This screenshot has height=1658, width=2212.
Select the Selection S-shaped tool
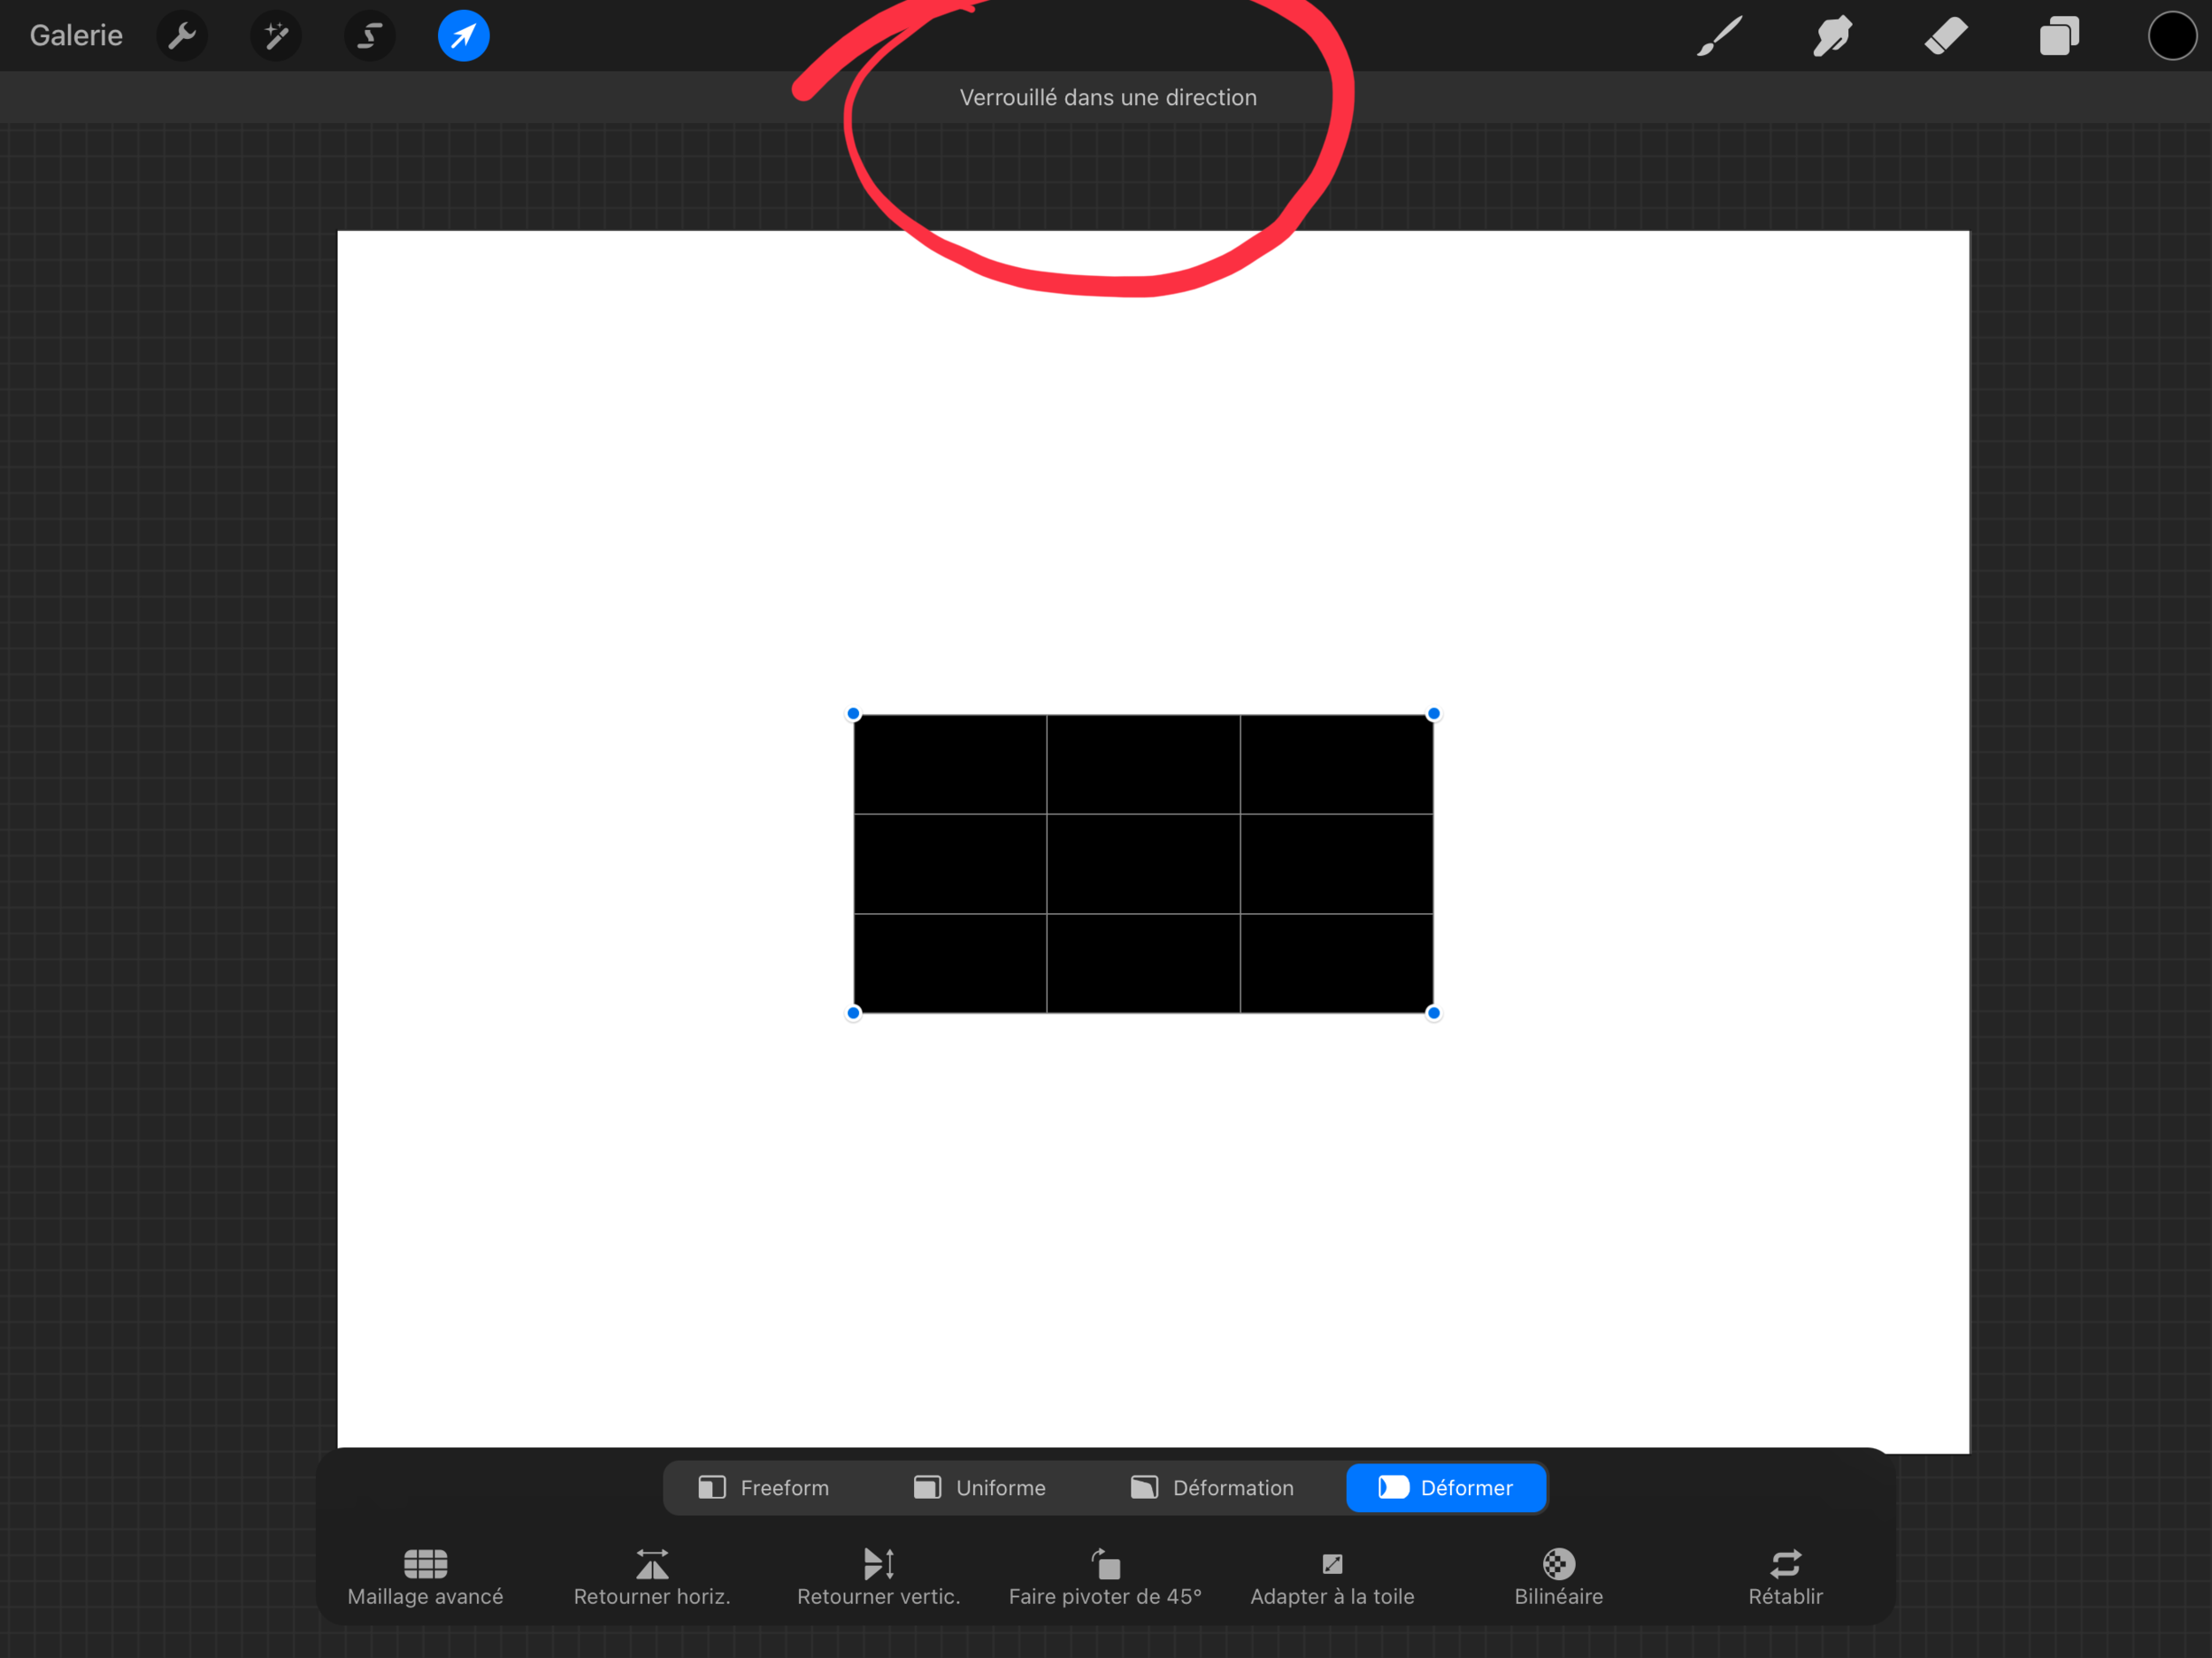(x=369, y=36)
